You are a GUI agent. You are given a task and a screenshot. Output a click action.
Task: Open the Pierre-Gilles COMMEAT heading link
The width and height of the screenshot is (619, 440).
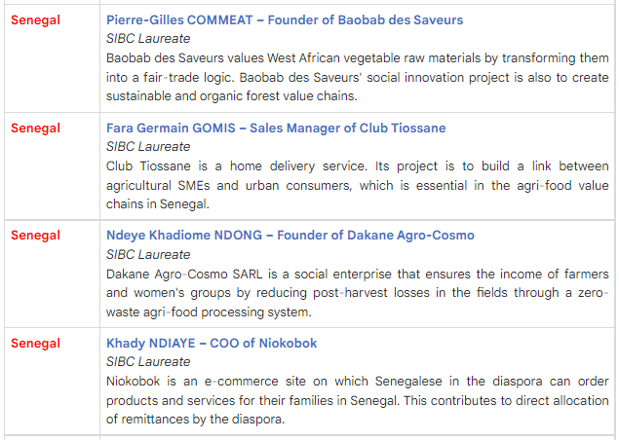coord(285,20)
